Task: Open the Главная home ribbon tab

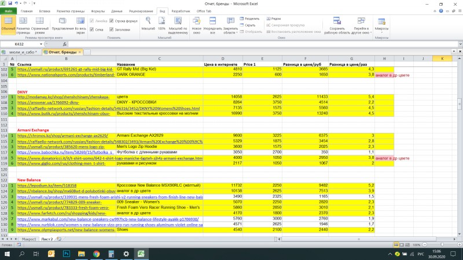Action: (x=27, y=11)
